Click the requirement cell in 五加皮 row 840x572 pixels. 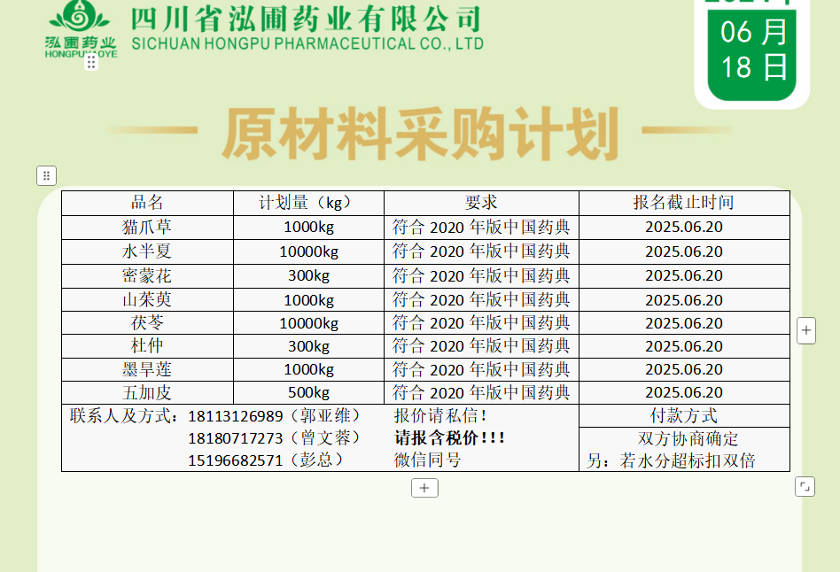click(481, 392)
